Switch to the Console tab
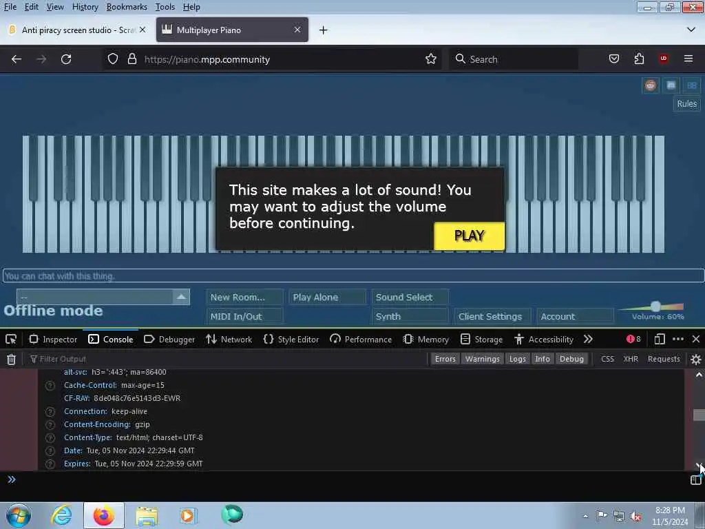This screenshot has height=529, width=705. [x=111, y=339]
